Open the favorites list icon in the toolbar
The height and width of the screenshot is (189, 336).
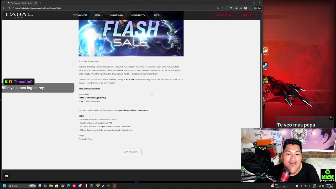[x=241, y=8]
